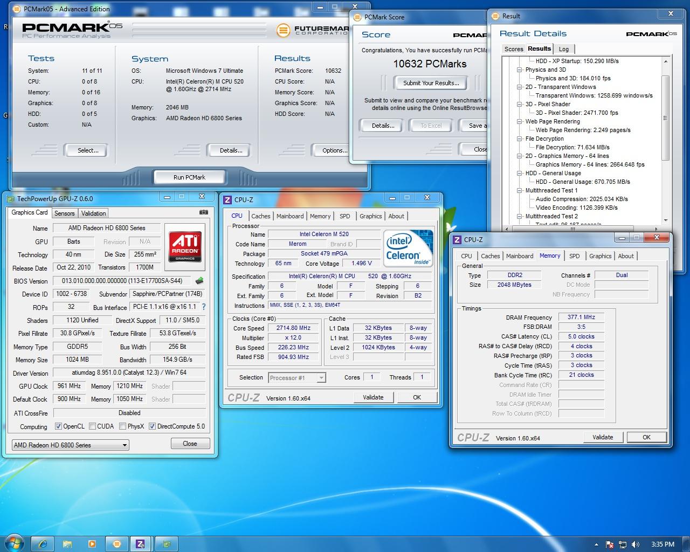
Task: Toggle the CUDA checkbox in GPU-Z
Action: (x=92, y=426)
